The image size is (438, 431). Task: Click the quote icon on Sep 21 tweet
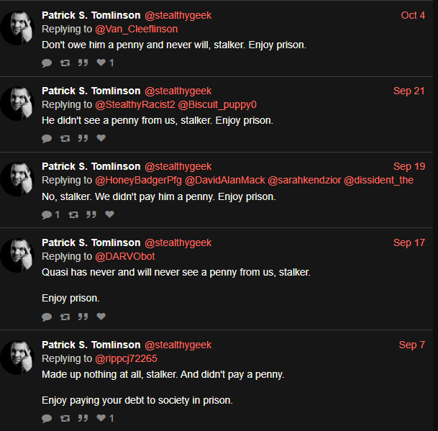click(83, 138)
